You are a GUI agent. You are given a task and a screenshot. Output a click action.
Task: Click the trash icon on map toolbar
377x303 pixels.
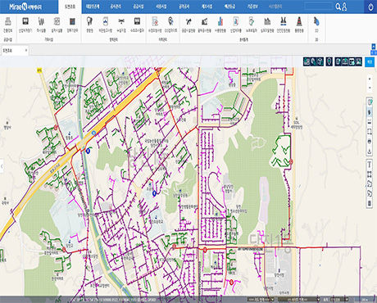pyautogui.click(x=370, y=203)
